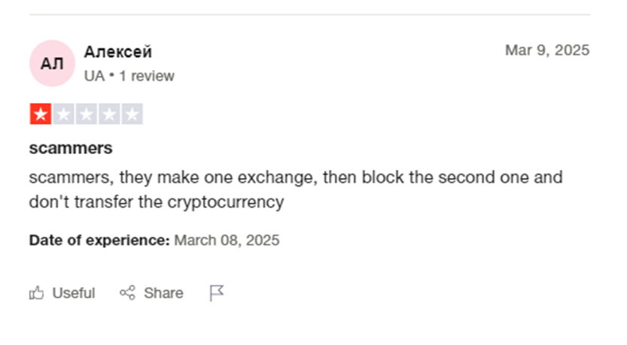Click the March 08, 2025 experience date

pyautogui.click(x=227, y=241)
